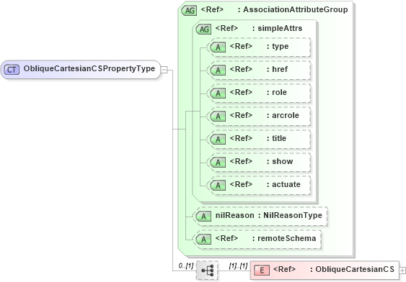Screen dimensions: 406x282
Task: Click the A icon of arcrole attribute
Action: pos(218,117)
